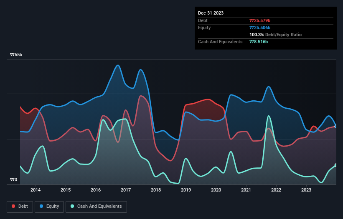Click the teal Cash legend dot
Viewport: 343px width, 219px height.
[x=72, y=206]
